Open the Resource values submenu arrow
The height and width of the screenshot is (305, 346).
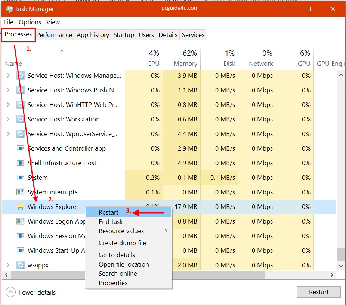pos(166,231)
